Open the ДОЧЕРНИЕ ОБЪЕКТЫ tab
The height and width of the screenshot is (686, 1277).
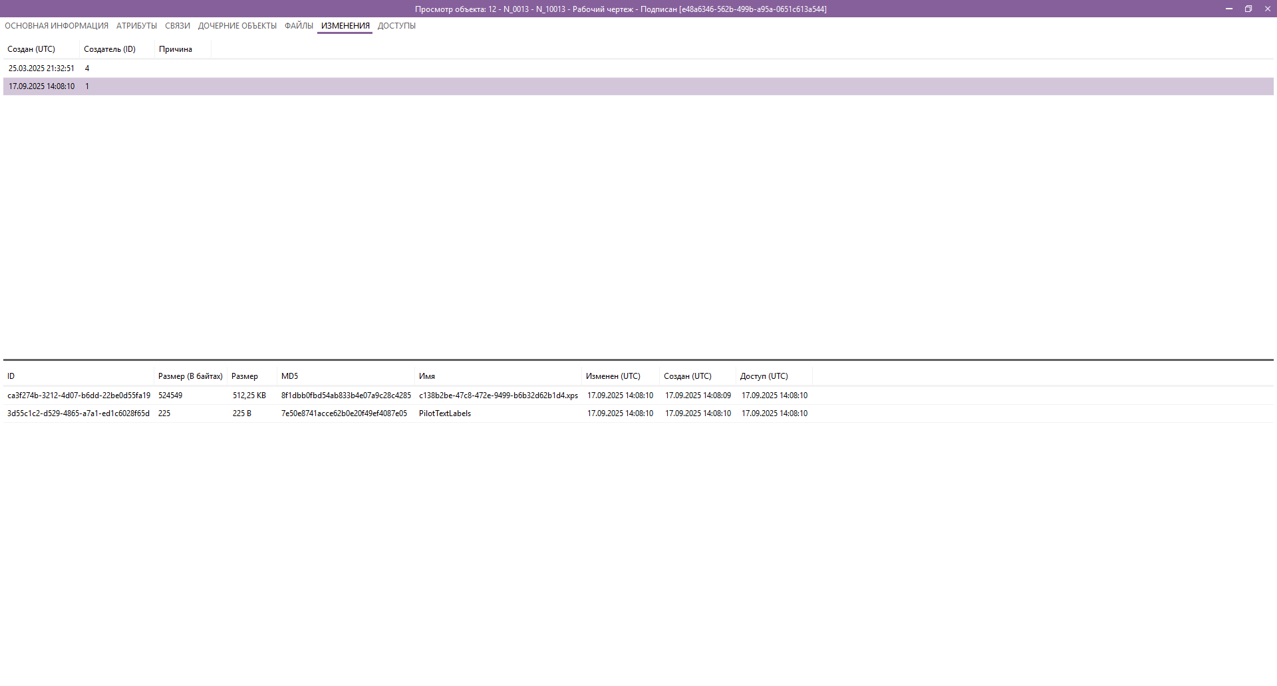pos(237,25)
